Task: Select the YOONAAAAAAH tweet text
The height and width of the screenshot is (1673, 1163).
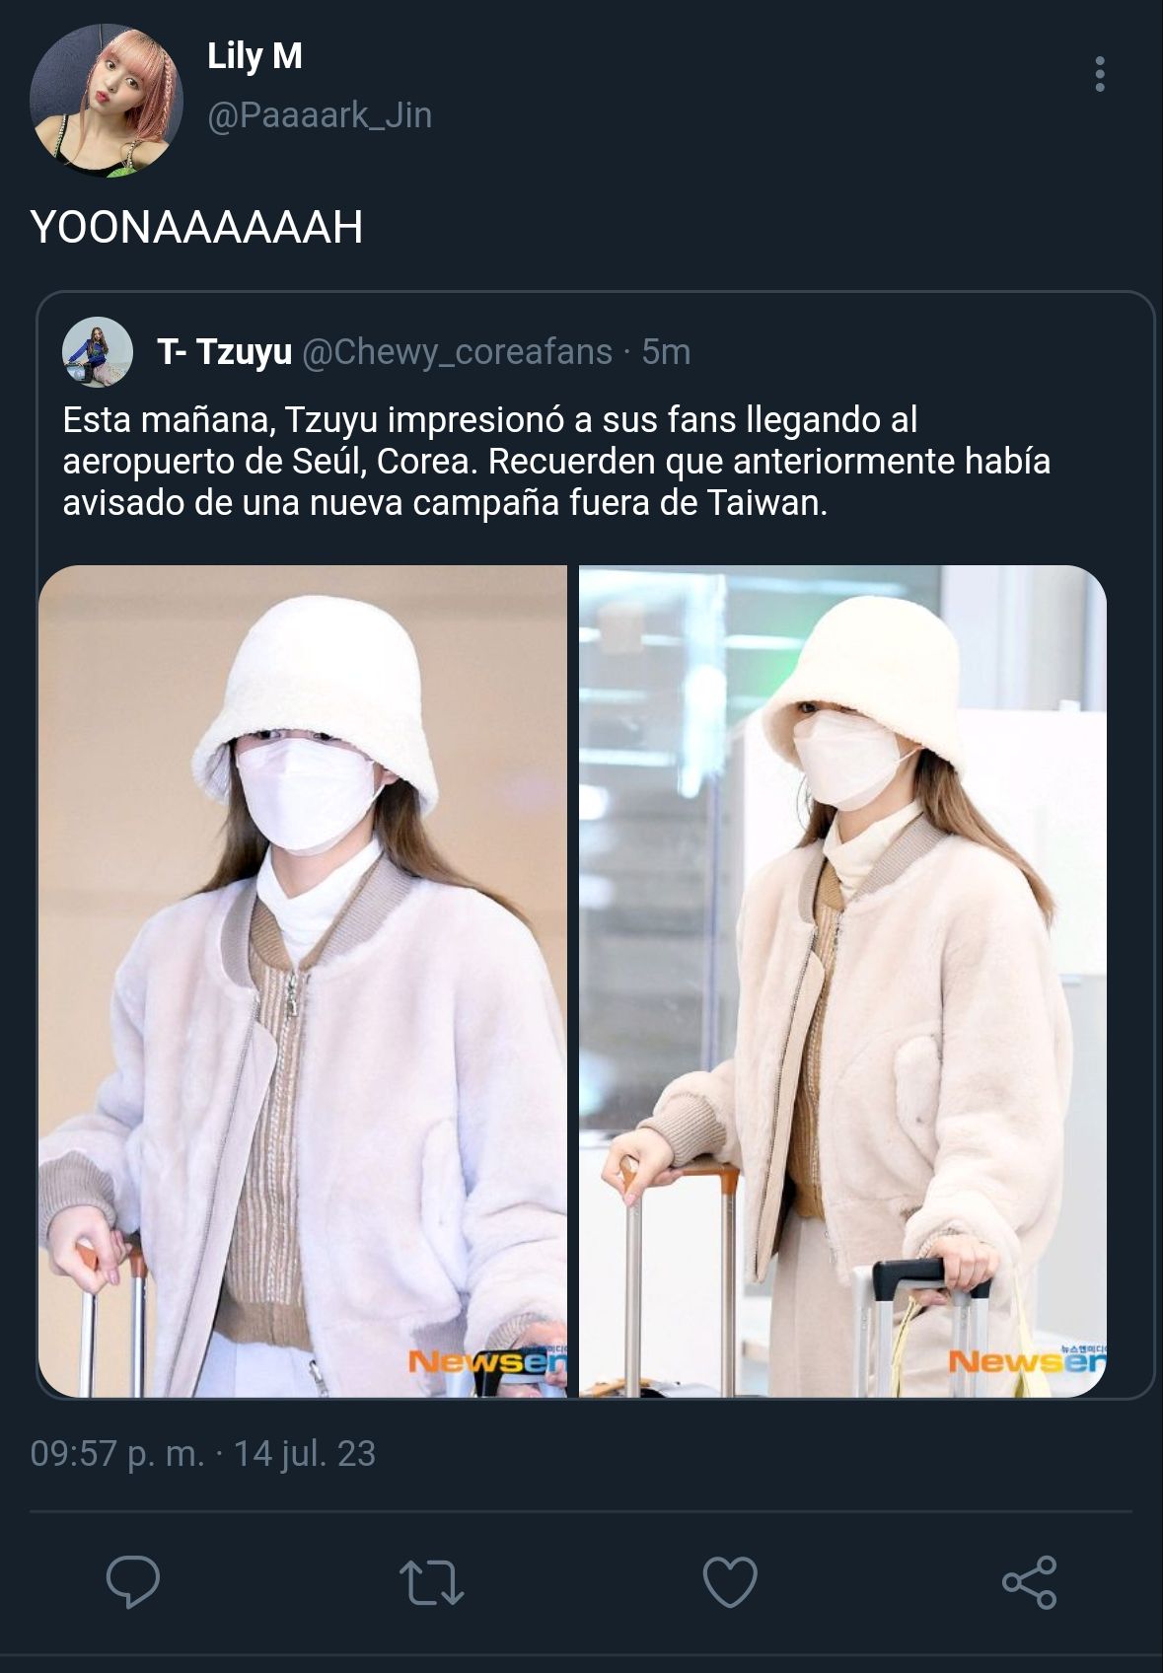Action: pyautogui.click(x=196, y=227)
